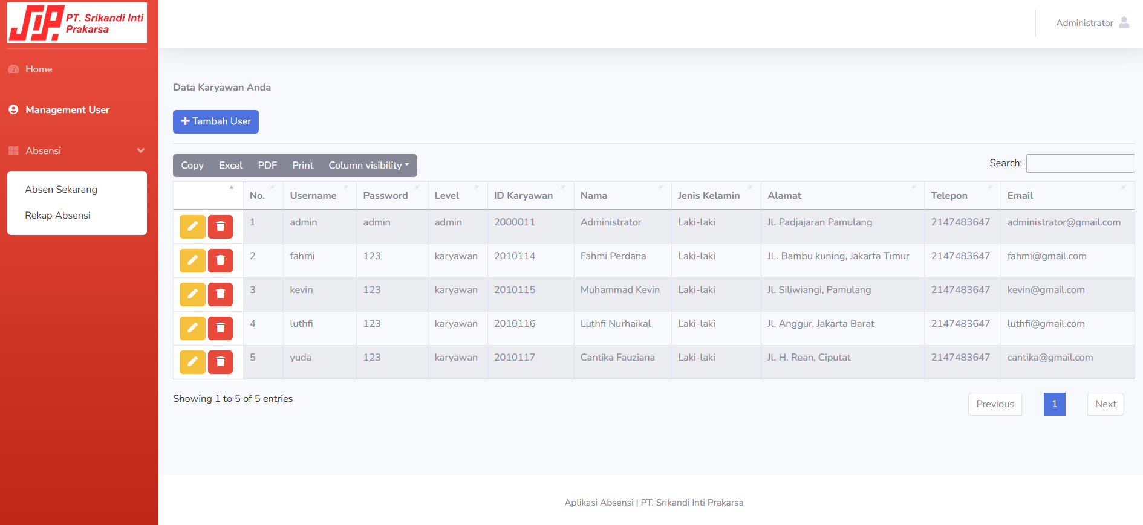Edit the admin user row
The height and width of the screenshot is (525, 1143).
tap(192, 227)
